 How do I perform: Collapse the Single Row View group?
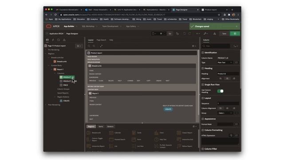pos(203,85)
